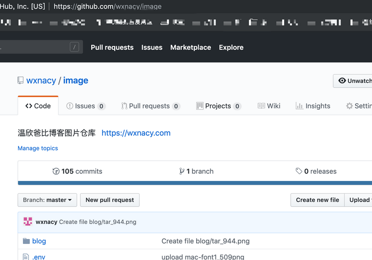
Task: Click the wxnacy avatar in latest commit row
Action: (x=28, y=222)
